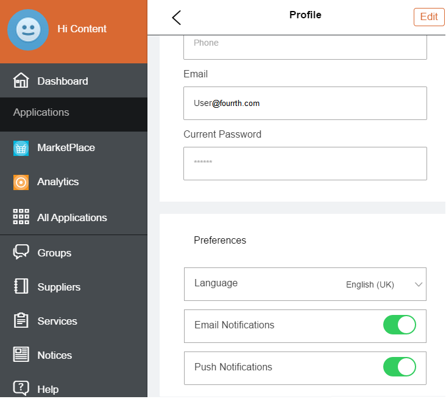Disable the Email Notifications toggle
Image resolution: width=446 pixels, height=399 pixels.
[x=399, y=325]
